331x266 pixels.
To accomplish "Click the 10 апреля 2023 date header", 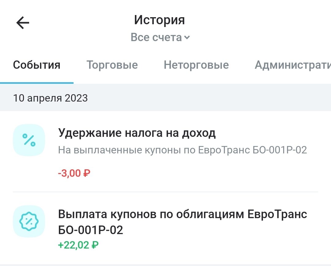I will (x=51, y=98).
